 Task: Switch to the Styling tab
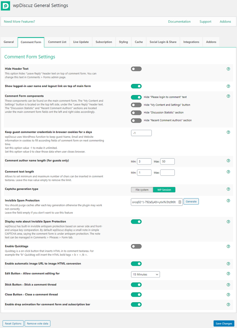[123, 42]
